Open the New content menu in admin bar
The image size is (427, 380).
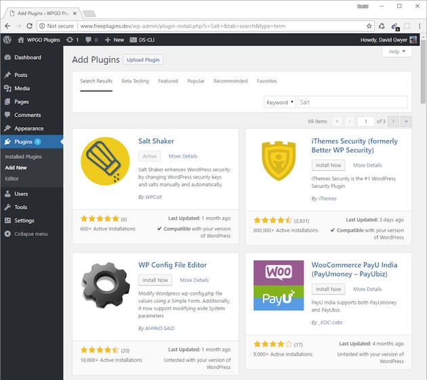114,40
